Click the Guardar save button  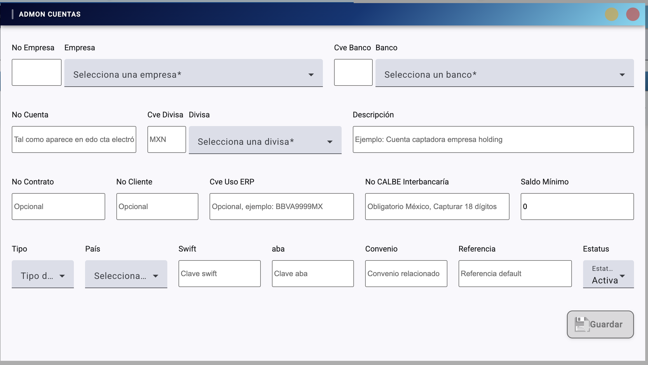[x=600, y=324]
